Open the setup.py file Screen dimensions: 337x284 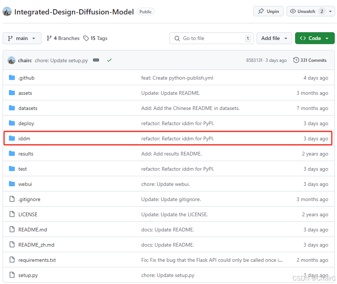(28, 275)
